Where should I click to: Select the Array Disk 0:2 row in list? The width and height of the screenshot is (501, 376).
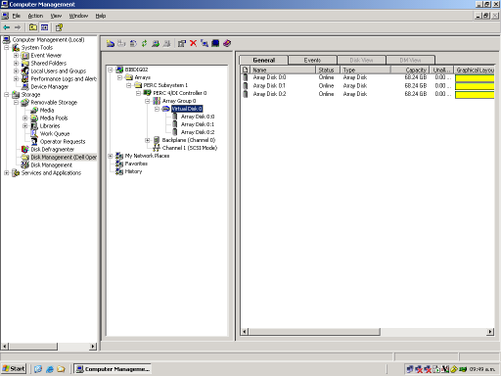(x=368, y=94)
